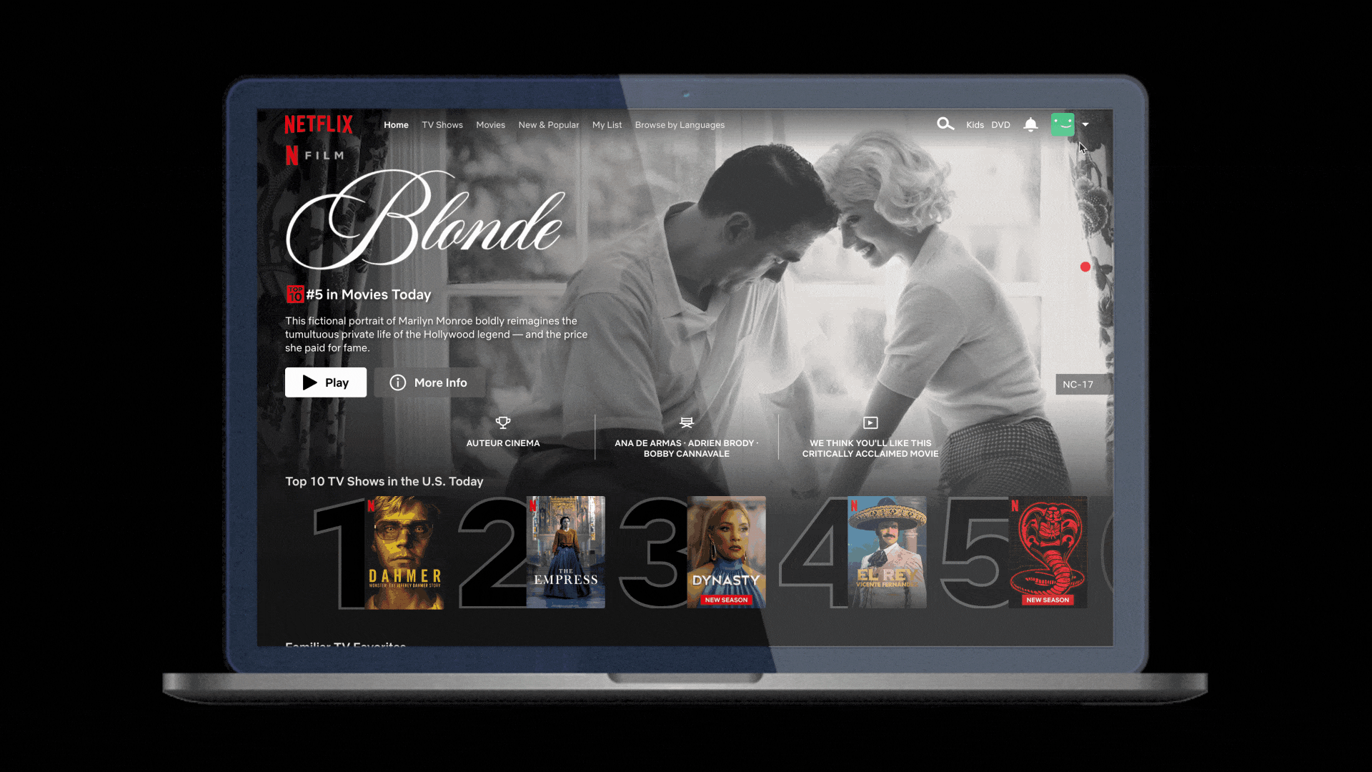Click the critically acclaimed movie icon
This screenshot has height=772, width=1372.
(x=869, y=422)
